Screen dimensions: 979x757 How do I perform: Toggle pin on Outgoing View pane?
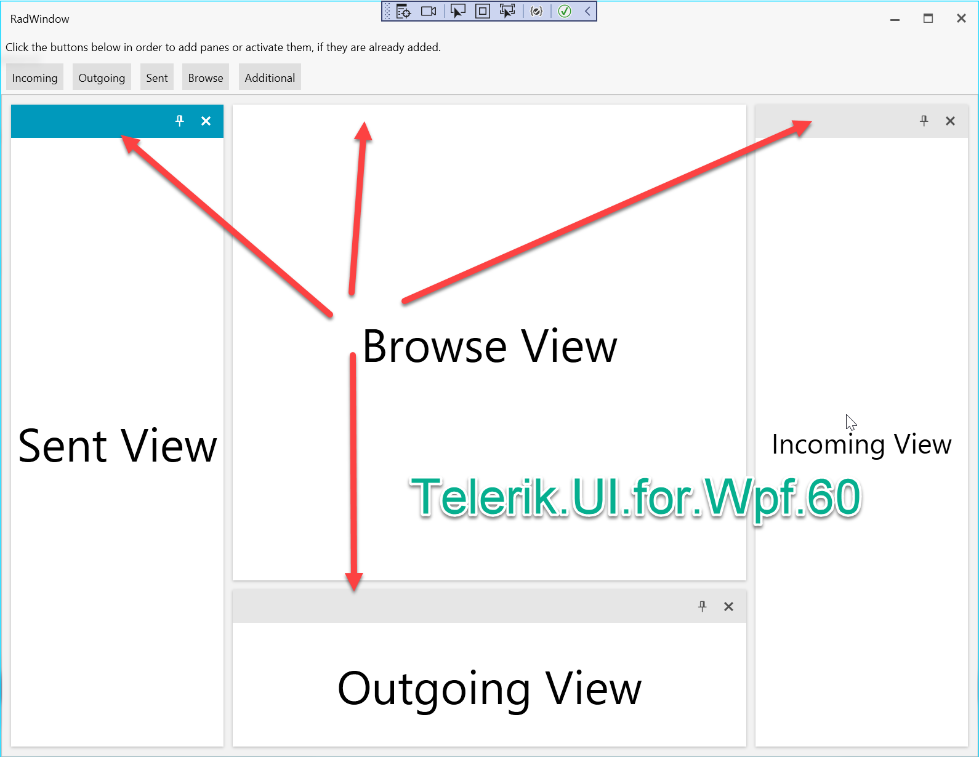tap(702, 606)
